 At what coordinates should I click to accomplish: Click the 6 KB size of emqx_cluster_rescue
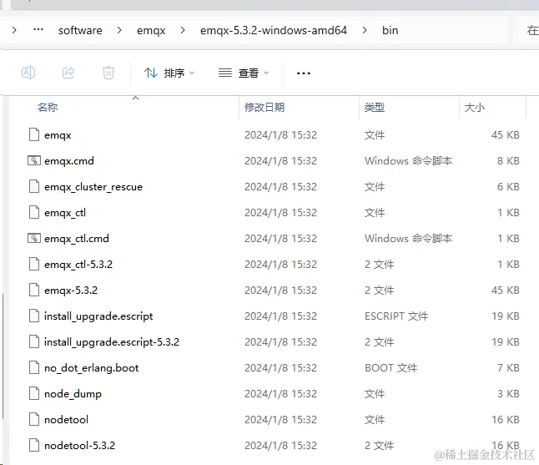[x=508, y=186]
